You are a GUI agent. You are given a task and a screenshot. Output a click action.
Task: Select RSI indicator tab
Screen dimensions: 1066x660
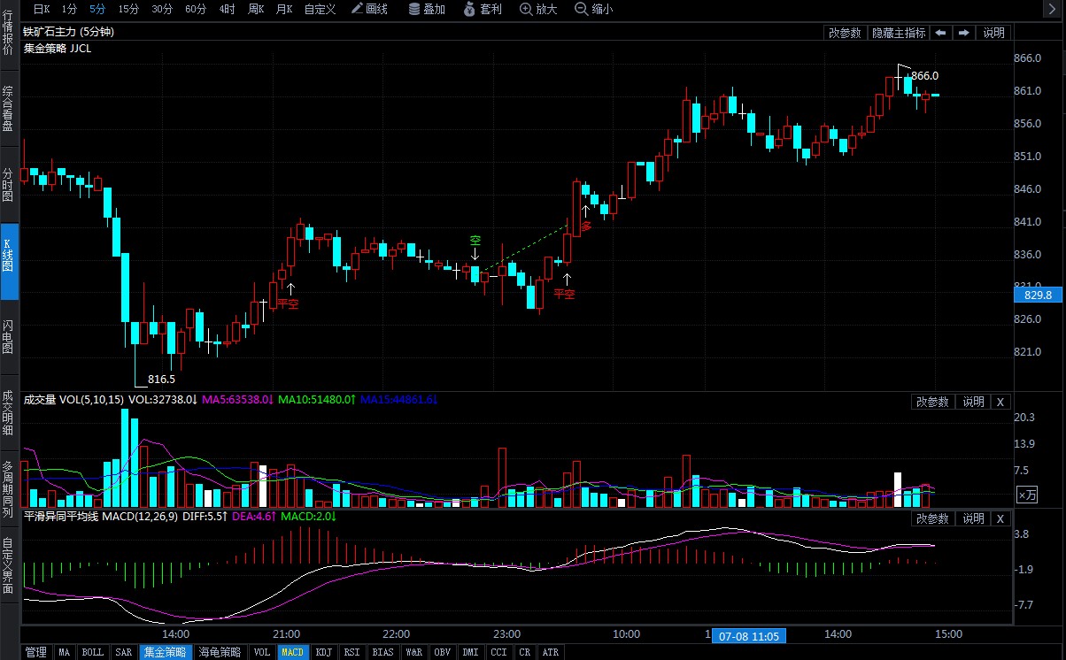click(x=352, y=652)
